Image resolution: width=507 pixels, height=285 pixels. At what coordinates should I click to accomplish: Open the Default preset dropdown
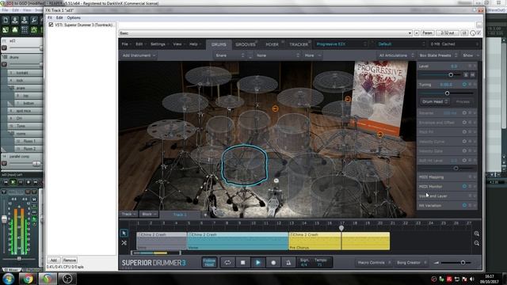pos(401,44)
